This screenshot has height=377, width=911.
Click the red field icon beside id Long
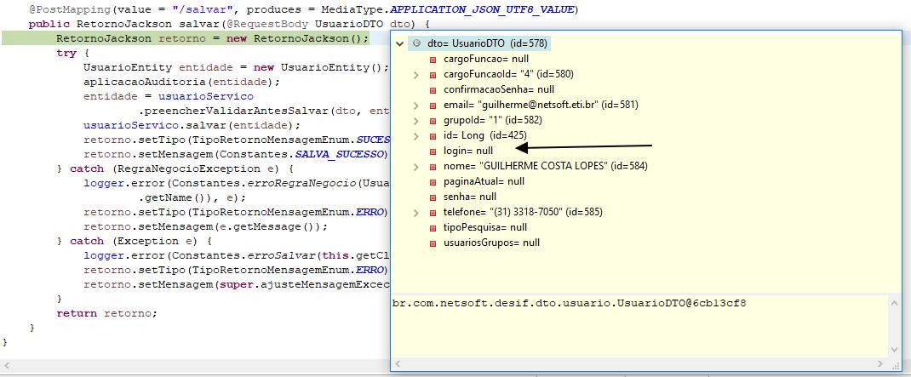pyautogui.click(x=433, y=136)
